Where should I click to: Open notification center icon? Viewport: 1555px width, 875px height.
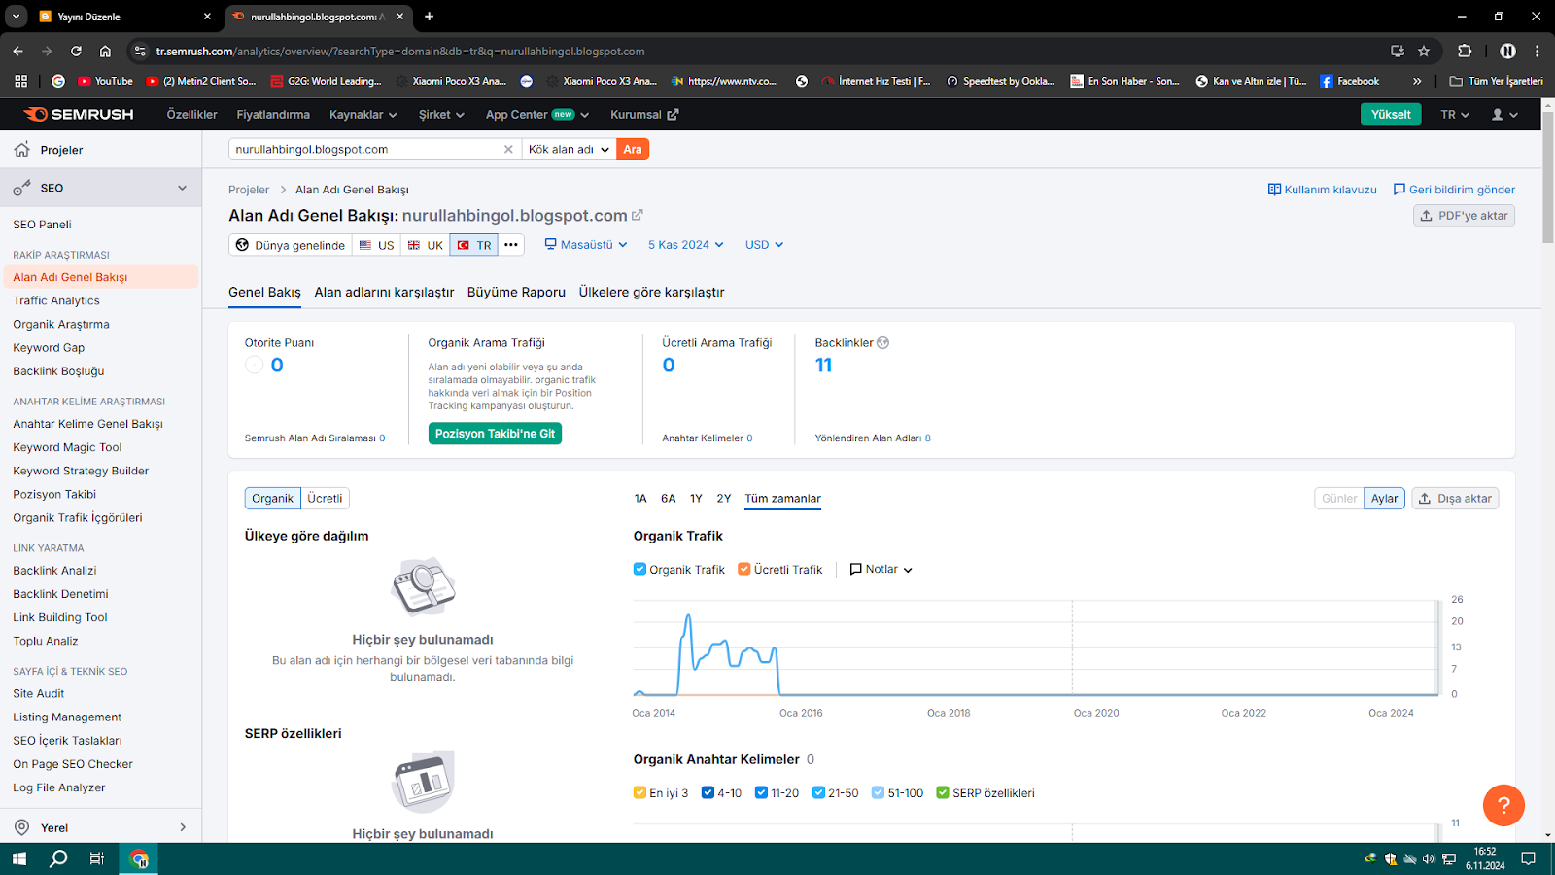click(1528, 858)
